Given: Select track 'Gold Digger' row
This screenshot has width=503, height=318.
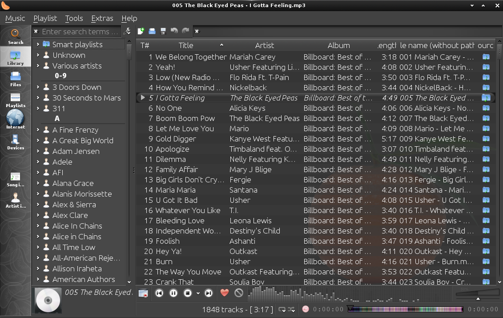Looking at the screenshot, I should click(x=316, y=139).
